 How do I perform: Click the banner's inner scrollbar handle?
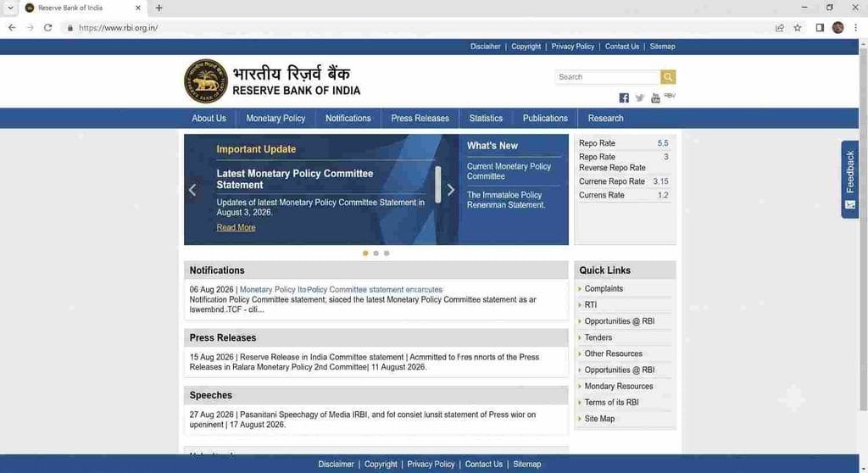pyautogui.click(x=438, y=185)
